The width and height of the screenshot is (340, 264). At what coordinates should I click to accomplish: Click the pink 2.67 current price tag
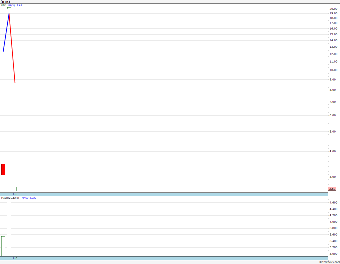(332, 189)
